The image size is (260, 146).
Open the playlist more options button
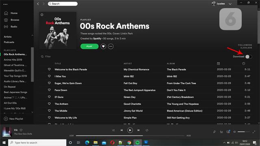tap(111, 46)
